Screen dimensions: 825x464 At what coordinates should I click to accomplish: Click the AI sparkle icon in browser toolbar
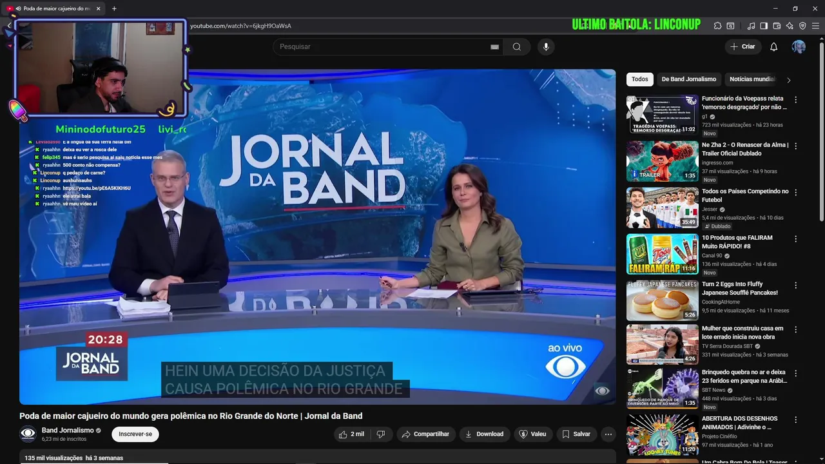pyautogui.click(x=790, y=26)
